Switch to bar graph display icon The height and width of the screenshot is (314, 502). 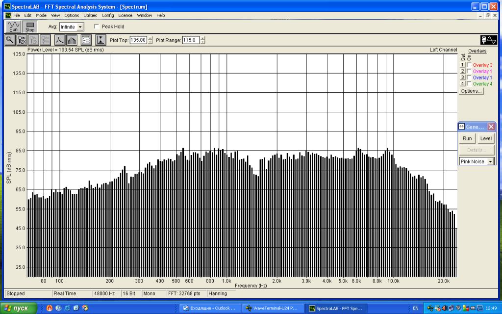pos(72,40)
